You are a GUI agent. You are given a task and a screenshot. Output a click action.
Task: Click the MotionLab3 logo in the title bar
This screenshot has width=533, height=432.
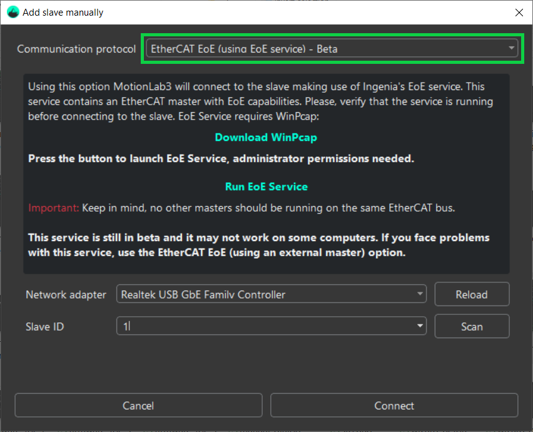pos(13,12)
